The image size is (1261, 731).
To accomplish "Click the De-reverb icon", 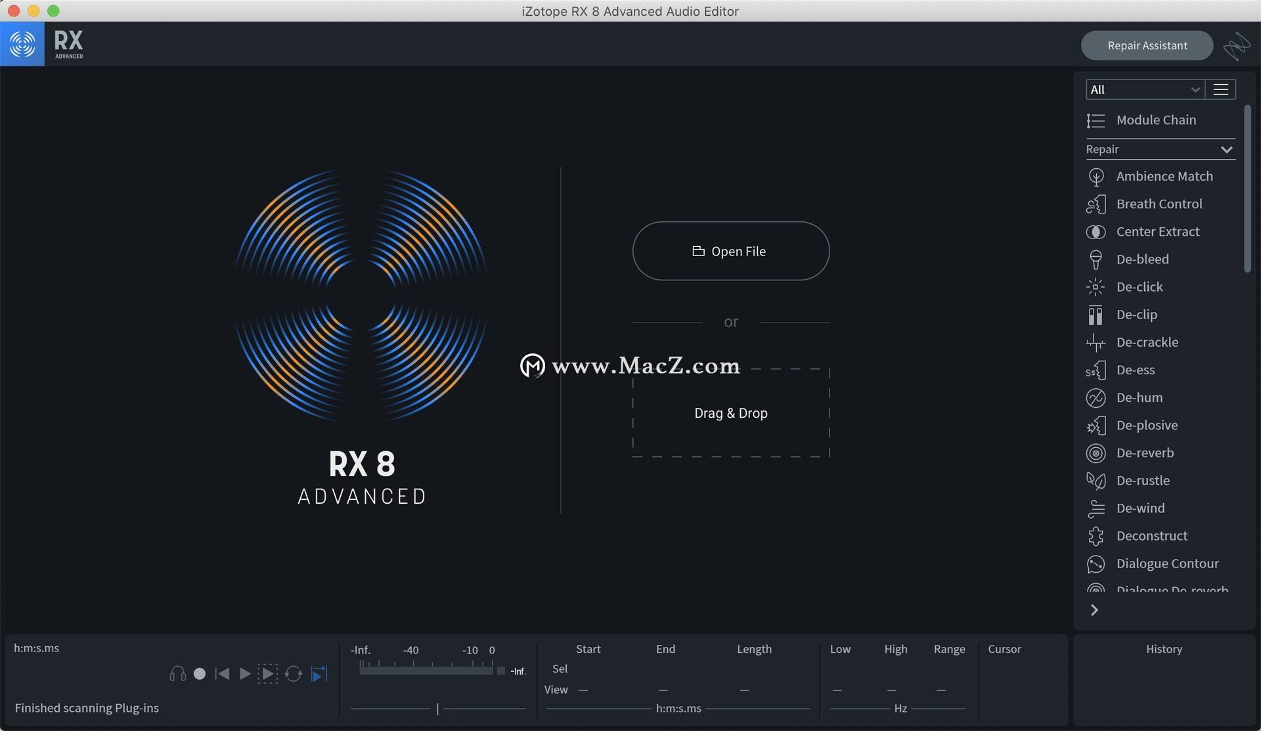I will (1095, 453).
